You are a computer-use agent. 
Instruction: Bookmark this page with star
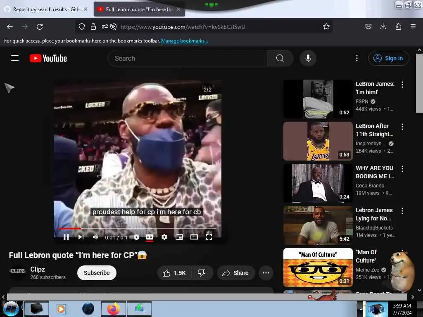(x=326, y=26)
